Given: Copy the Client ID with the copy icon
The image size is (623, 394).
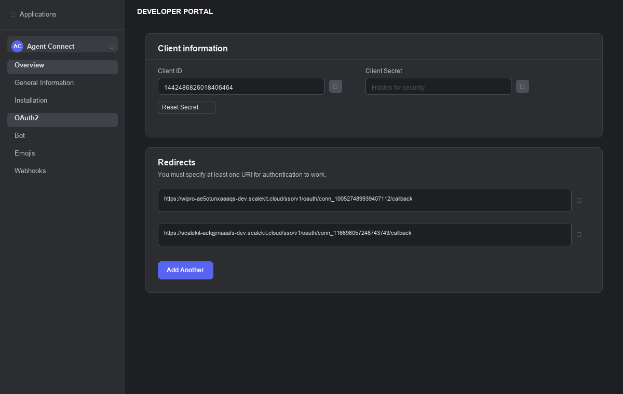Looking at the screenshot, I should [335, 87].
